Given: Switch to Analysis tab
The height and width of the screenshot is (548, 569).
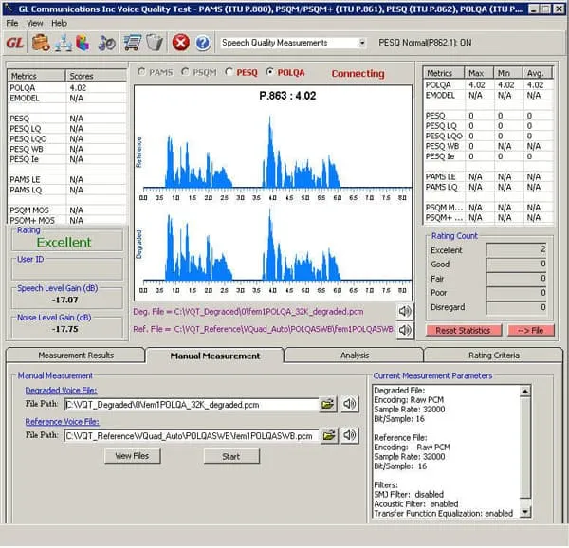Looking at the screenshot, I should (355, 356).
